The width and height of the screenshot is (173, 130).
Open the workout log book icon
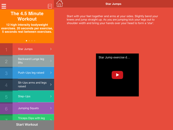click(50, 6)
